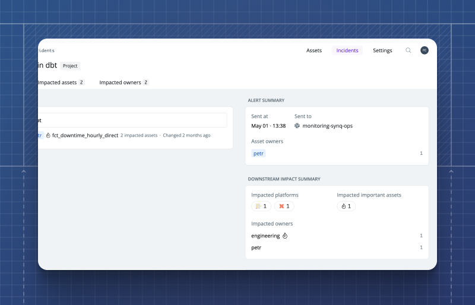
Task: Go to the Assets menu
Action: click(x=314, y=50)
